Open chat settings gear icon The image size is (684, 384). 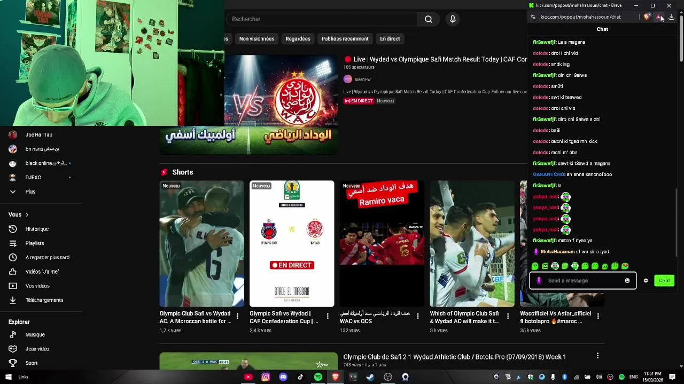click(646, 281)
